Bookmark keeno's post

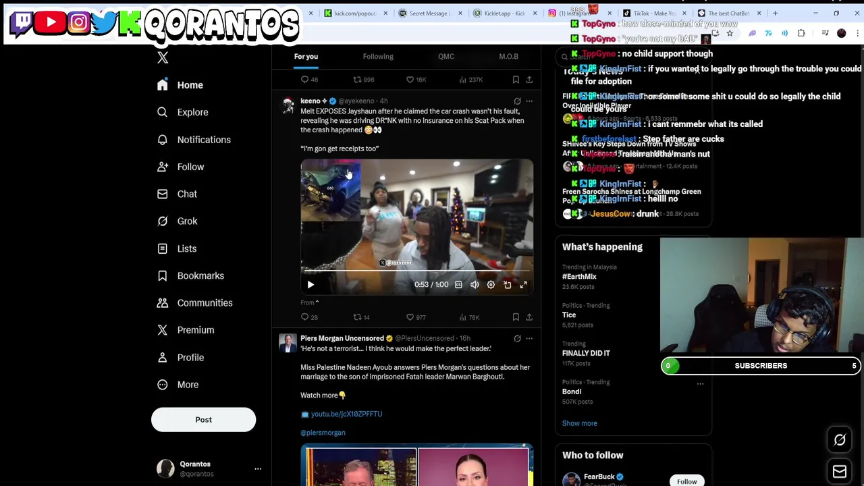pos(516,317)
